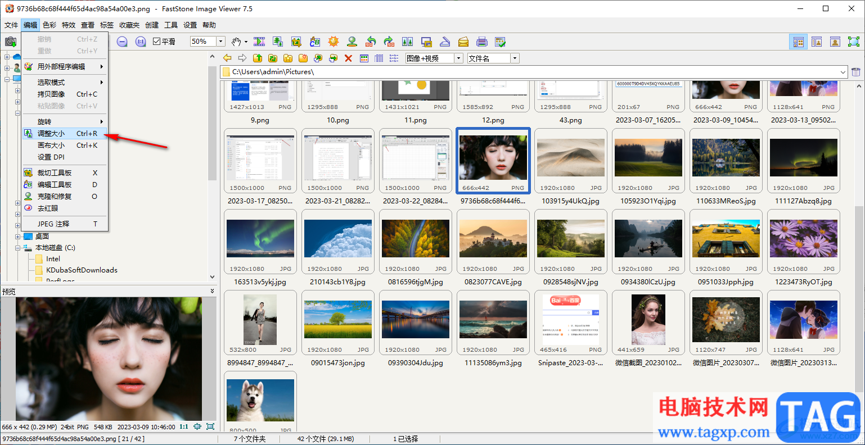Open the 色彩 menu
Image resolution: width=865 pixels, height=445 pixels.
pyautogui.click(x=49, y=25)
